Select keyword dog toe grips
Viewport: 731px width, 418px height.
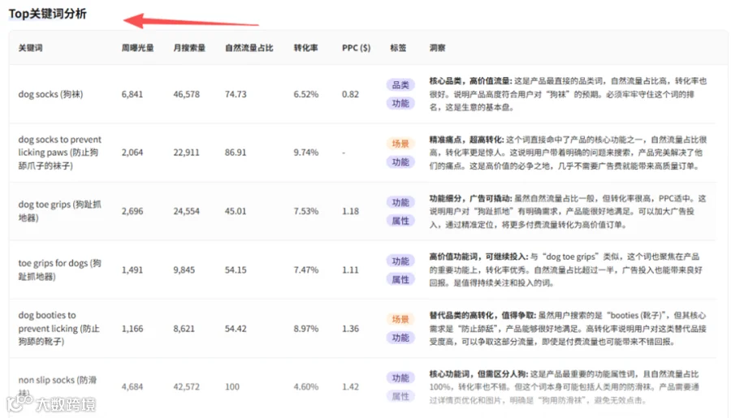59,211
